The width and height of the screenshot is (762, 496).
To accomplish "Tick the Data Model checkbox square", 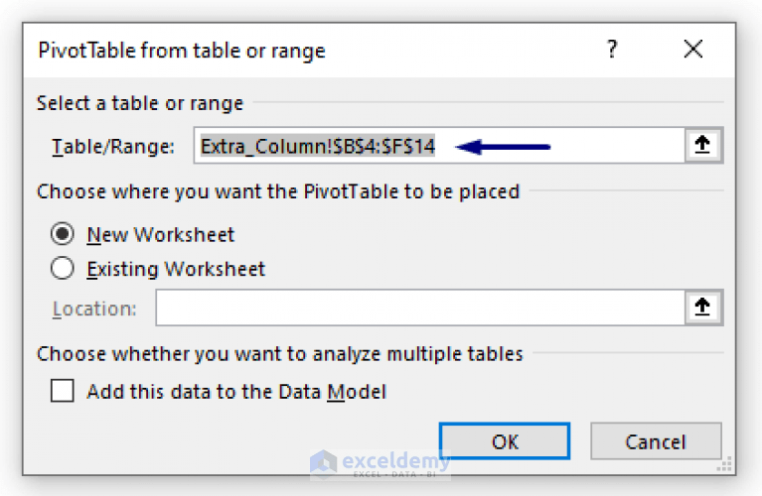I will pyautogui.click(x=63, y=391).
